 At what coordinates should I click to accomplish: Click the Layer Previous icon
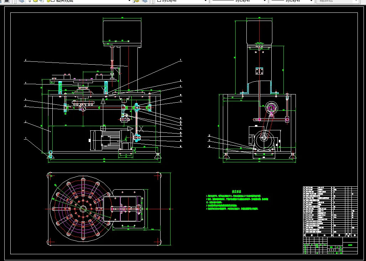[145, 1]
